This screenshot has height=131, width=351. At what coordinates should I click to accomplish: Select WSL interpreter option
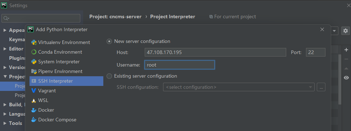(66, 100)
